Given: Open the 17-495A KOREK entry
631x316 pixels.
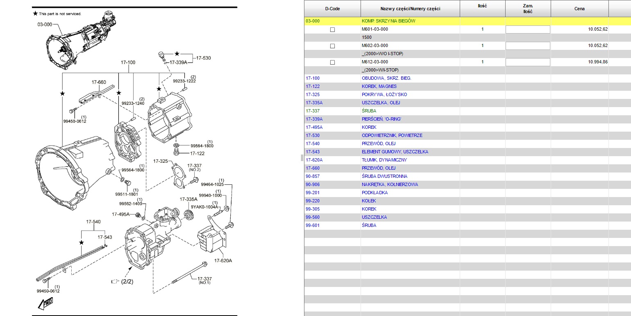Looking at the screenshot, I should pos(369,127).
